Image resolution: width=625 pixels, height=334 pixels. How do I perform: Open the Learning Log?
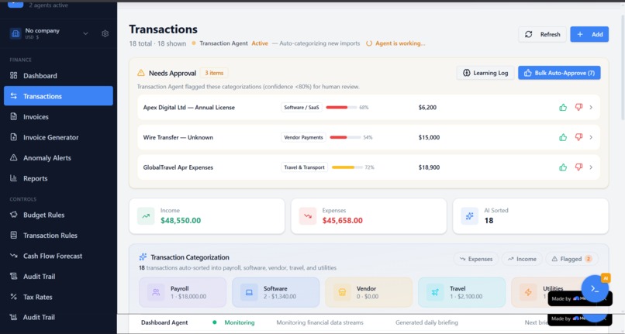485,73
